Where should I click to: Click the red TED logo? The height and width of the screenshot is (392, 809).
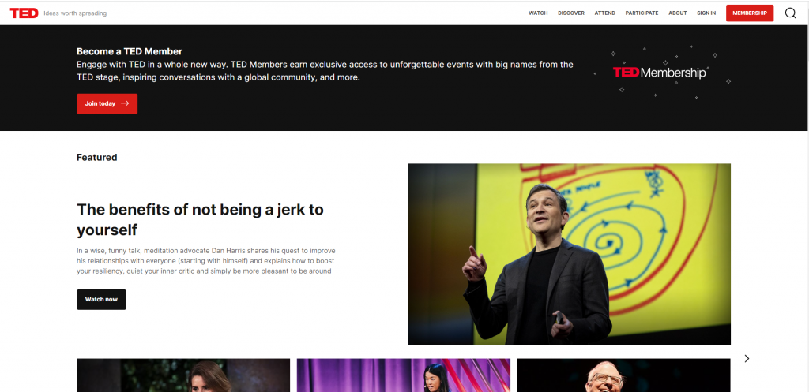(24, 13)
